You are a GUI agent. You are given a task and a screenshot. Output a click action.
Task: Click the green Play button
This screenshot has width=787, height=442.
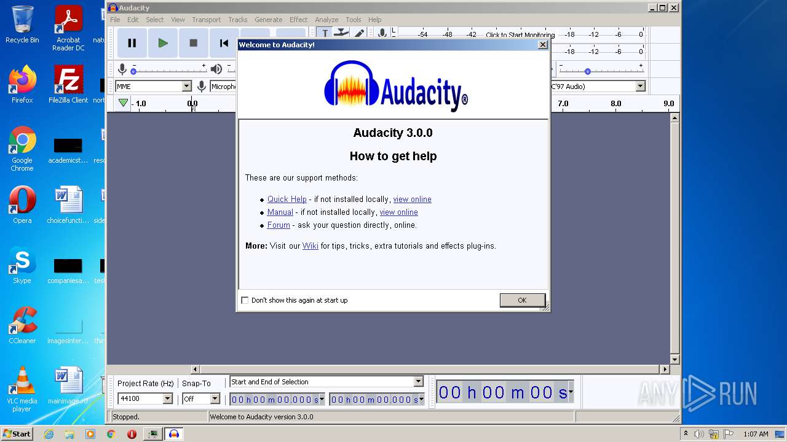[162, 43]
